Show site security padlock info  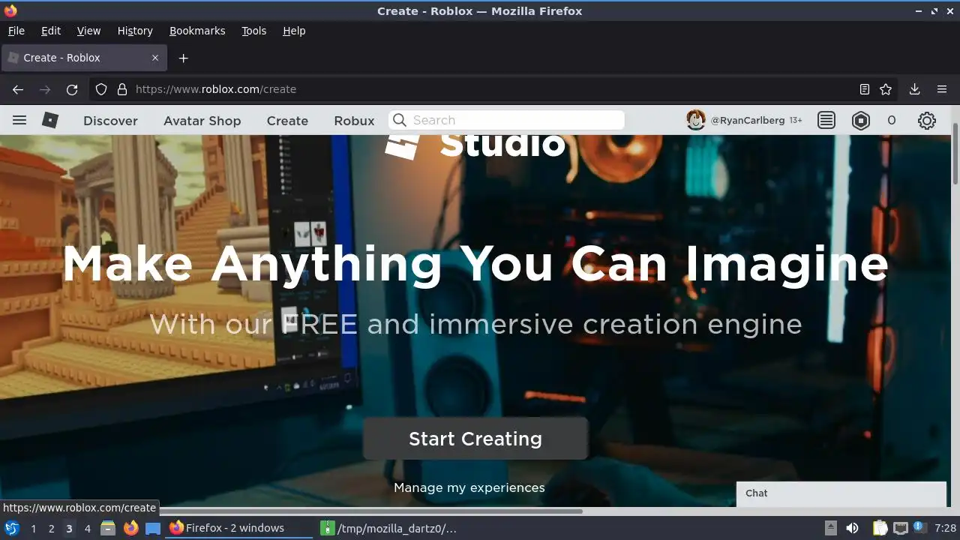pos(122,89)
